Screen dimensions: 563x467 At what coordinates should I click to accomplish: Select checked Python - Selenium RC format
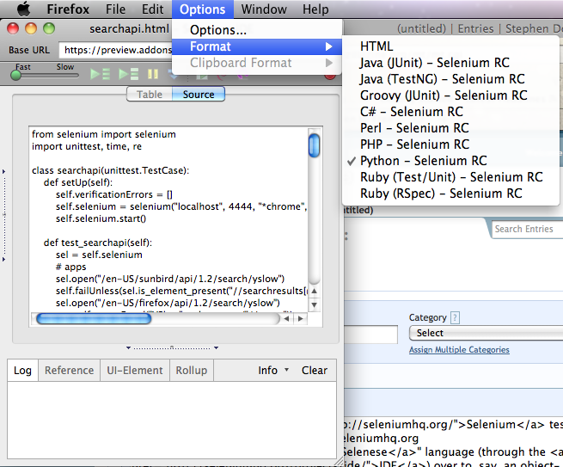click(x=450, y=161)
